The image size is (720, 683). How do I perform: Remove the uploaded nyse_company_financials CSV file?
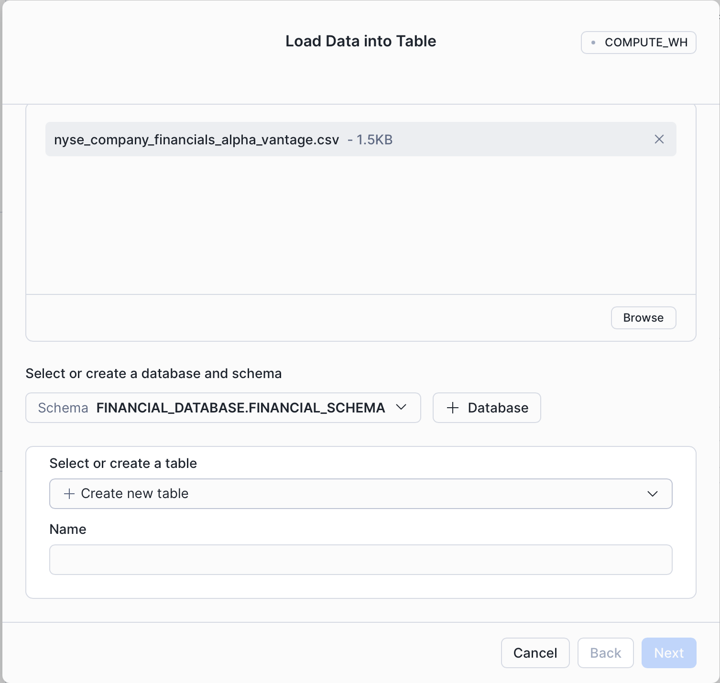(659, 139)
